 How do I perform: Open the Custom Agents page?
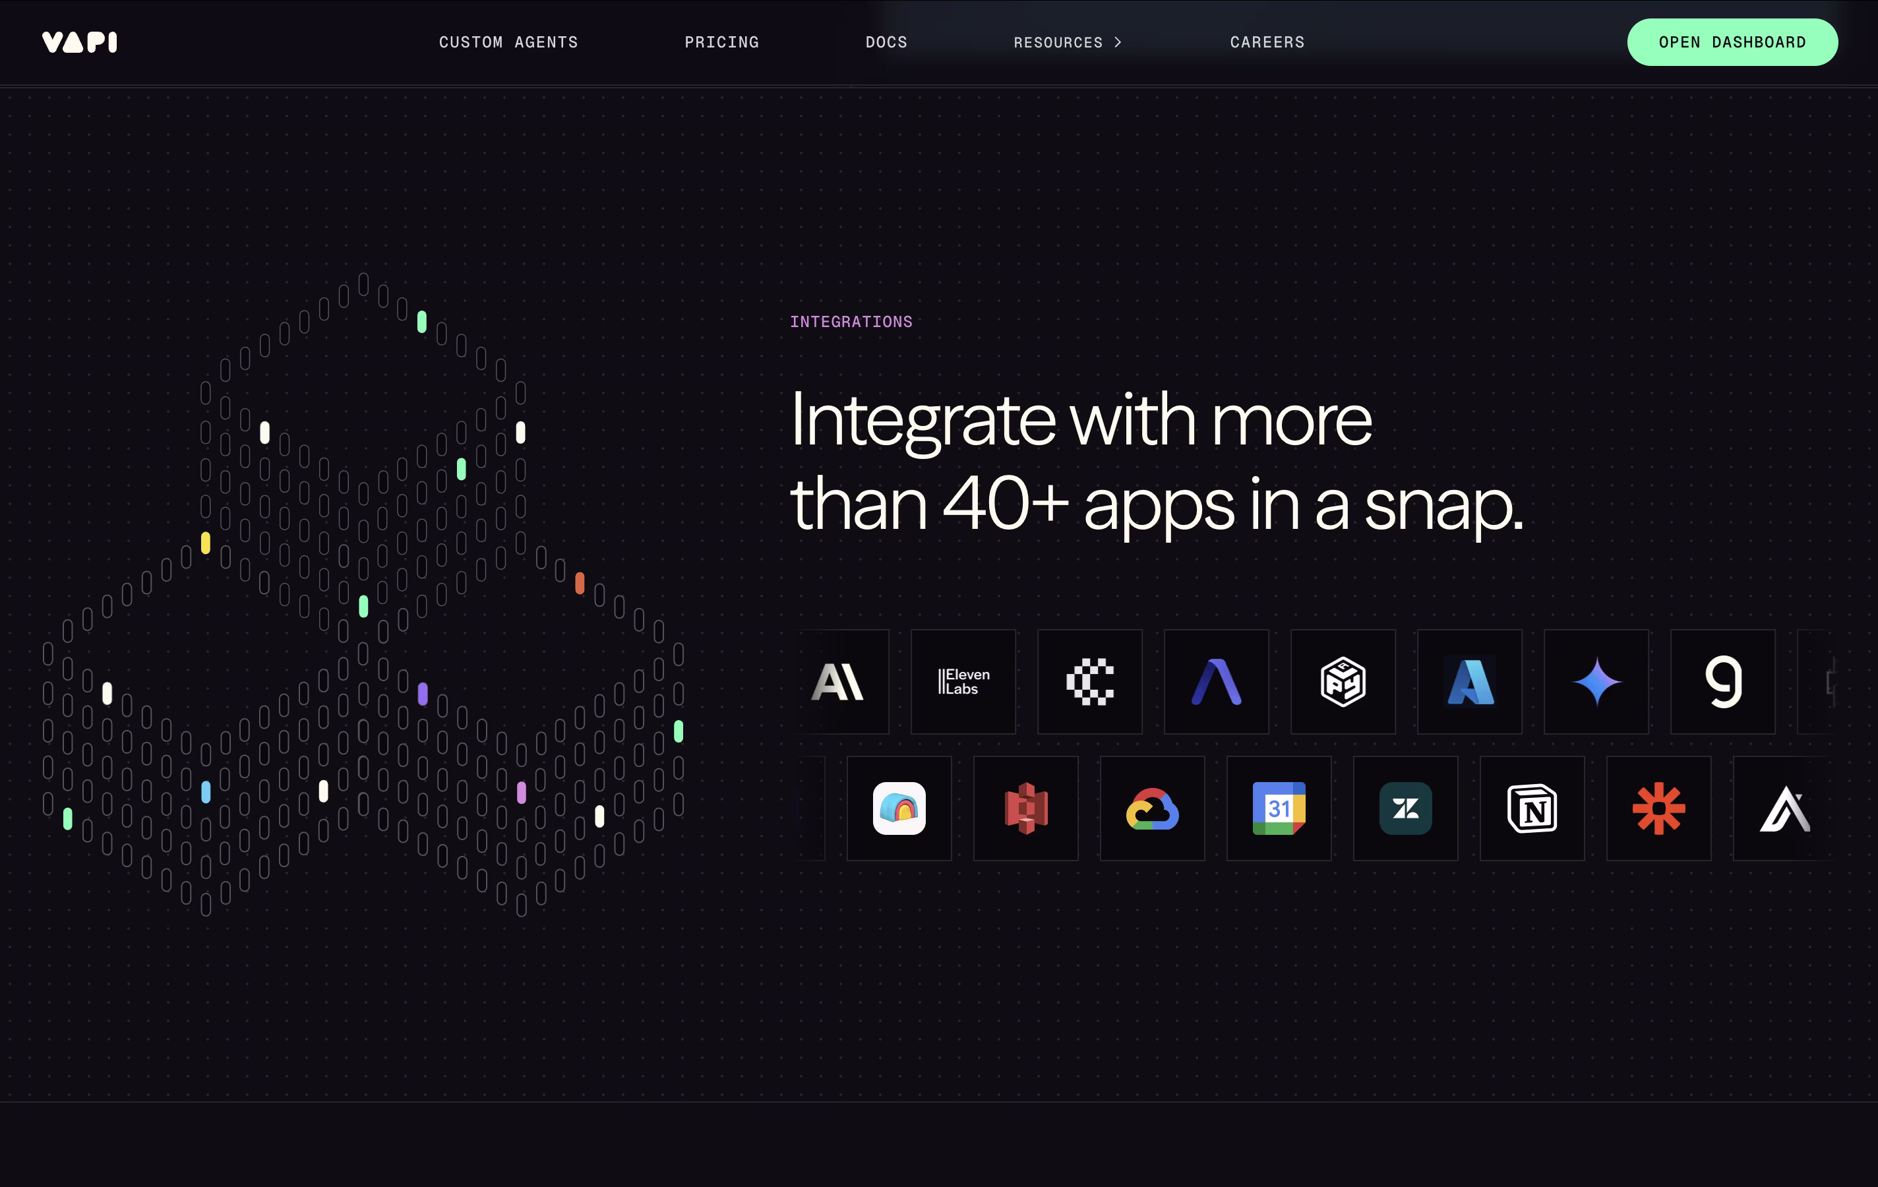click(x=508, y=42)
